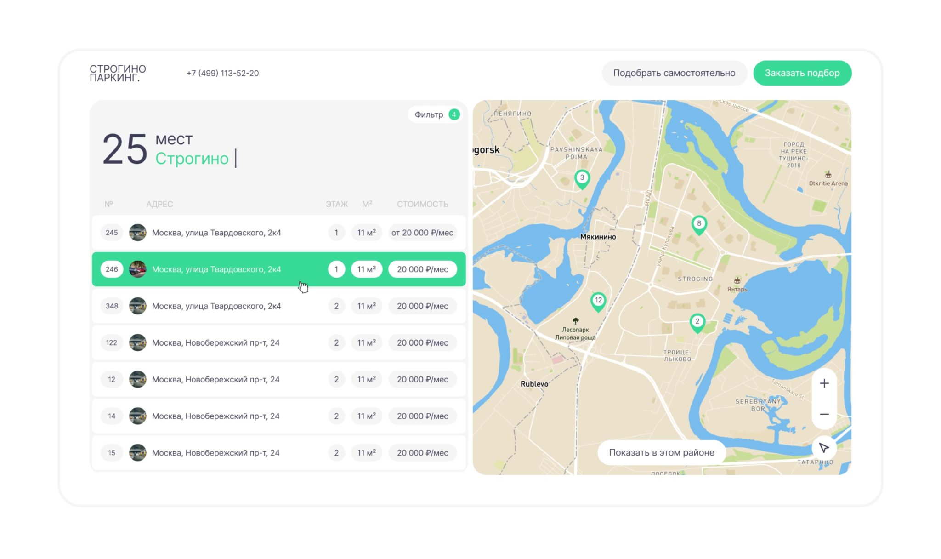Sort list by Этаж column header

(x=336, y=204)
